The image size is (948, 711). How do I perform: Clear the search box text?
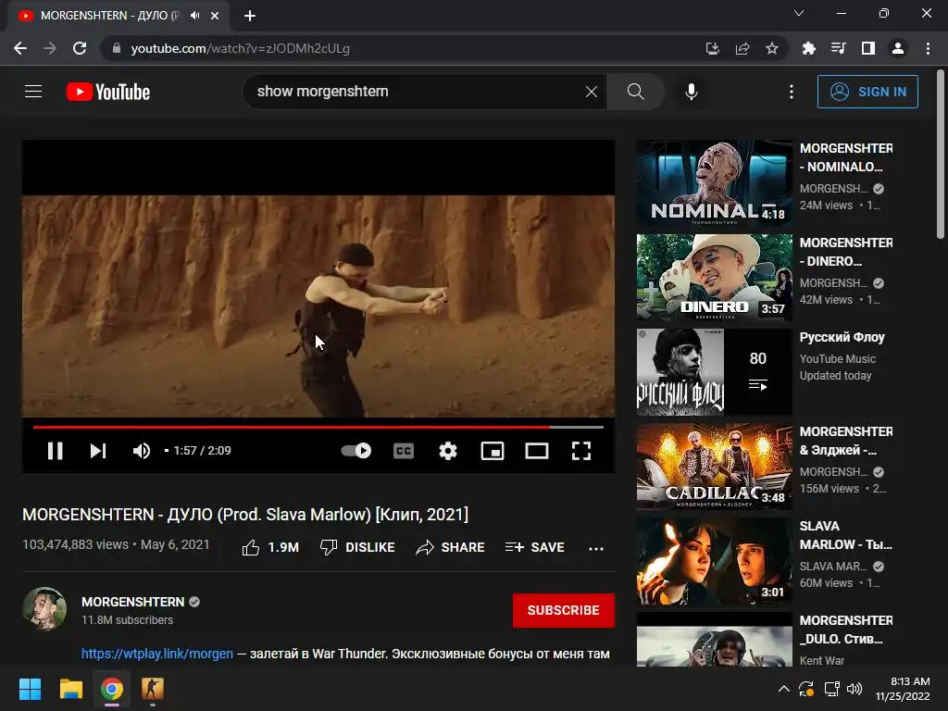tap(592, 92)
